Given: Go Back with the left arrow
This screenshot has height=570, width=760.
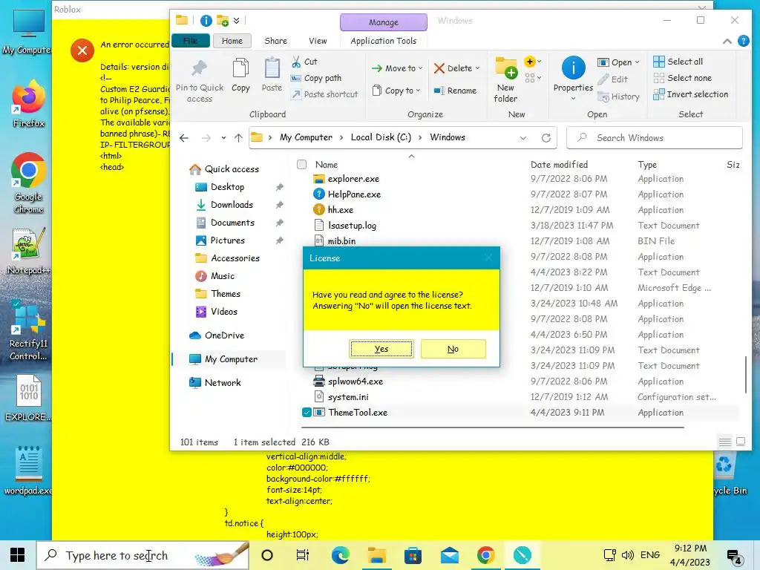Looking at the screenshot, I should [184, 138].
